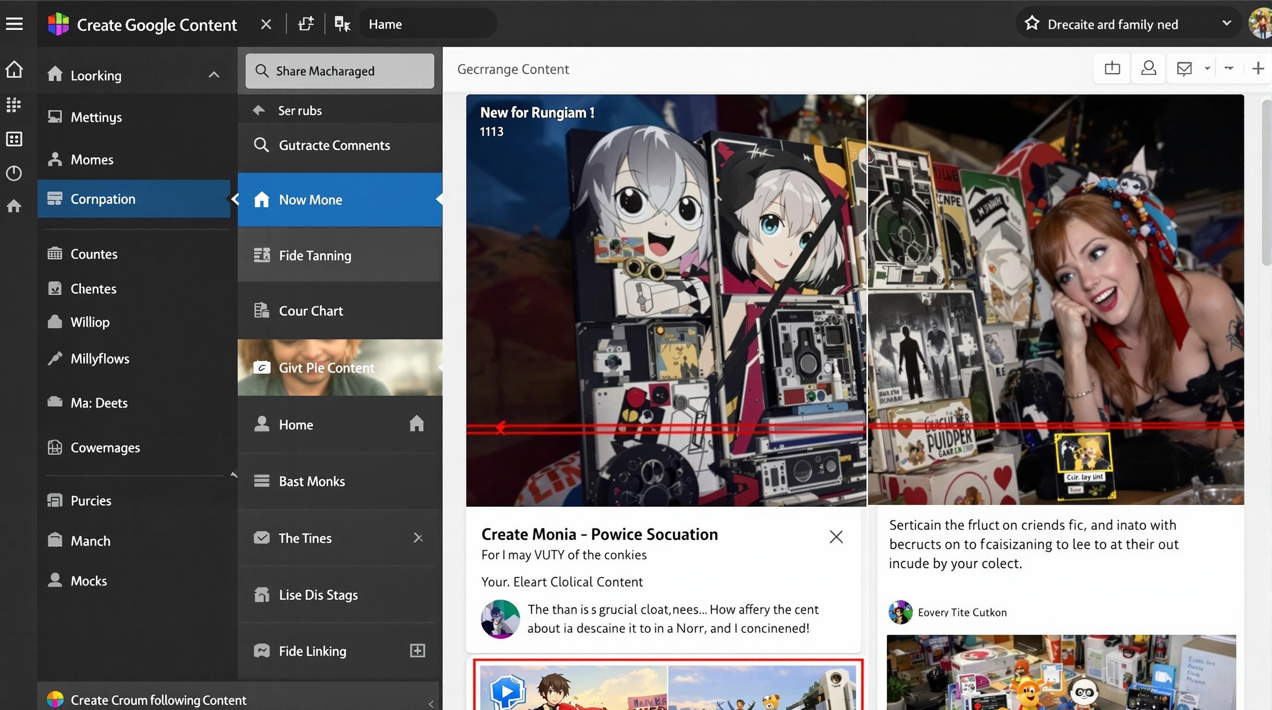1272x710 pixels.
Task: Expand Fide Linking with the plus box
Action: point(418,650)
